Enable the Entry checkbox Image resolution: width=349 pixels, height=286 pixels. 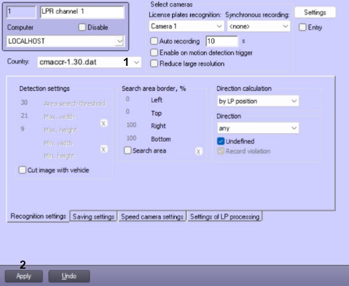pyautogui.click(x=302, y=27)
